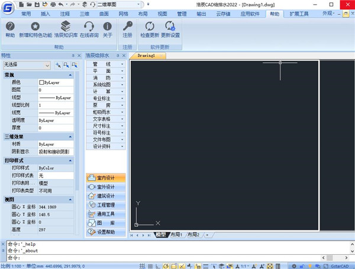Viewport: 355px width, 269px height.
Task: Collapse the 视图 section
Action: [70, 200]
